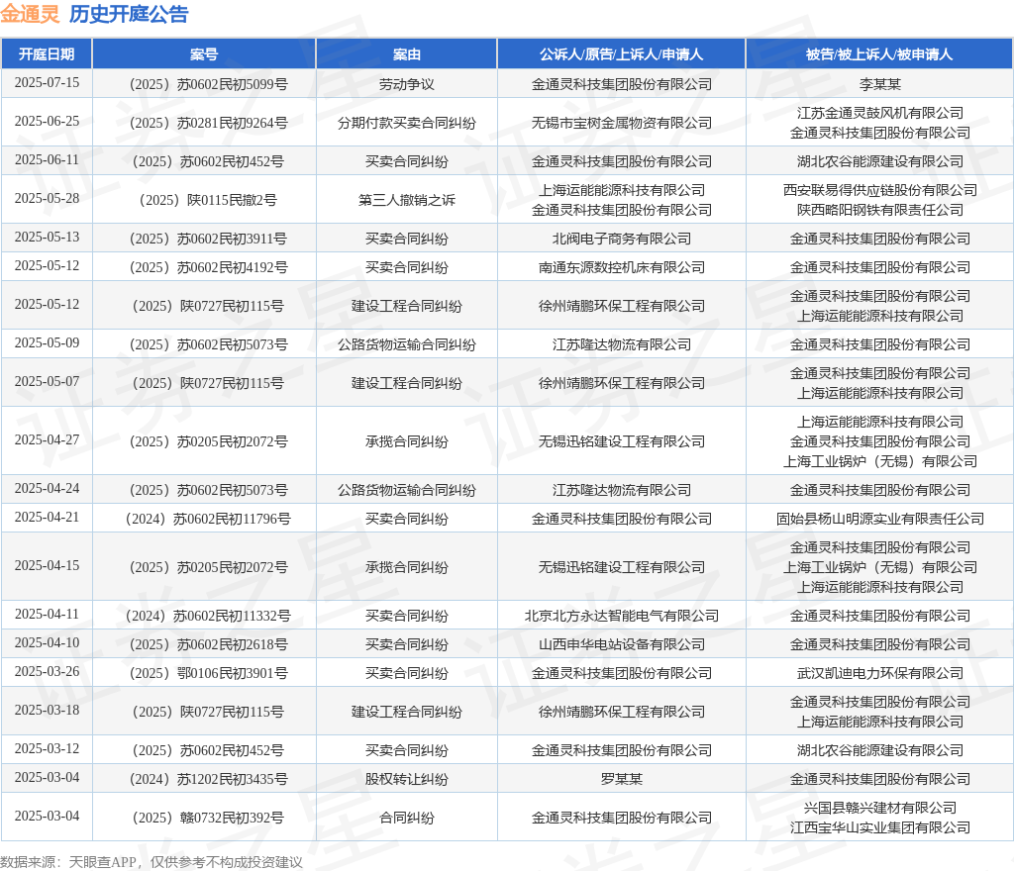Screen dimensions: 1014x871
Task: Select the 案由 column header
Action: (x=407, y=54)
